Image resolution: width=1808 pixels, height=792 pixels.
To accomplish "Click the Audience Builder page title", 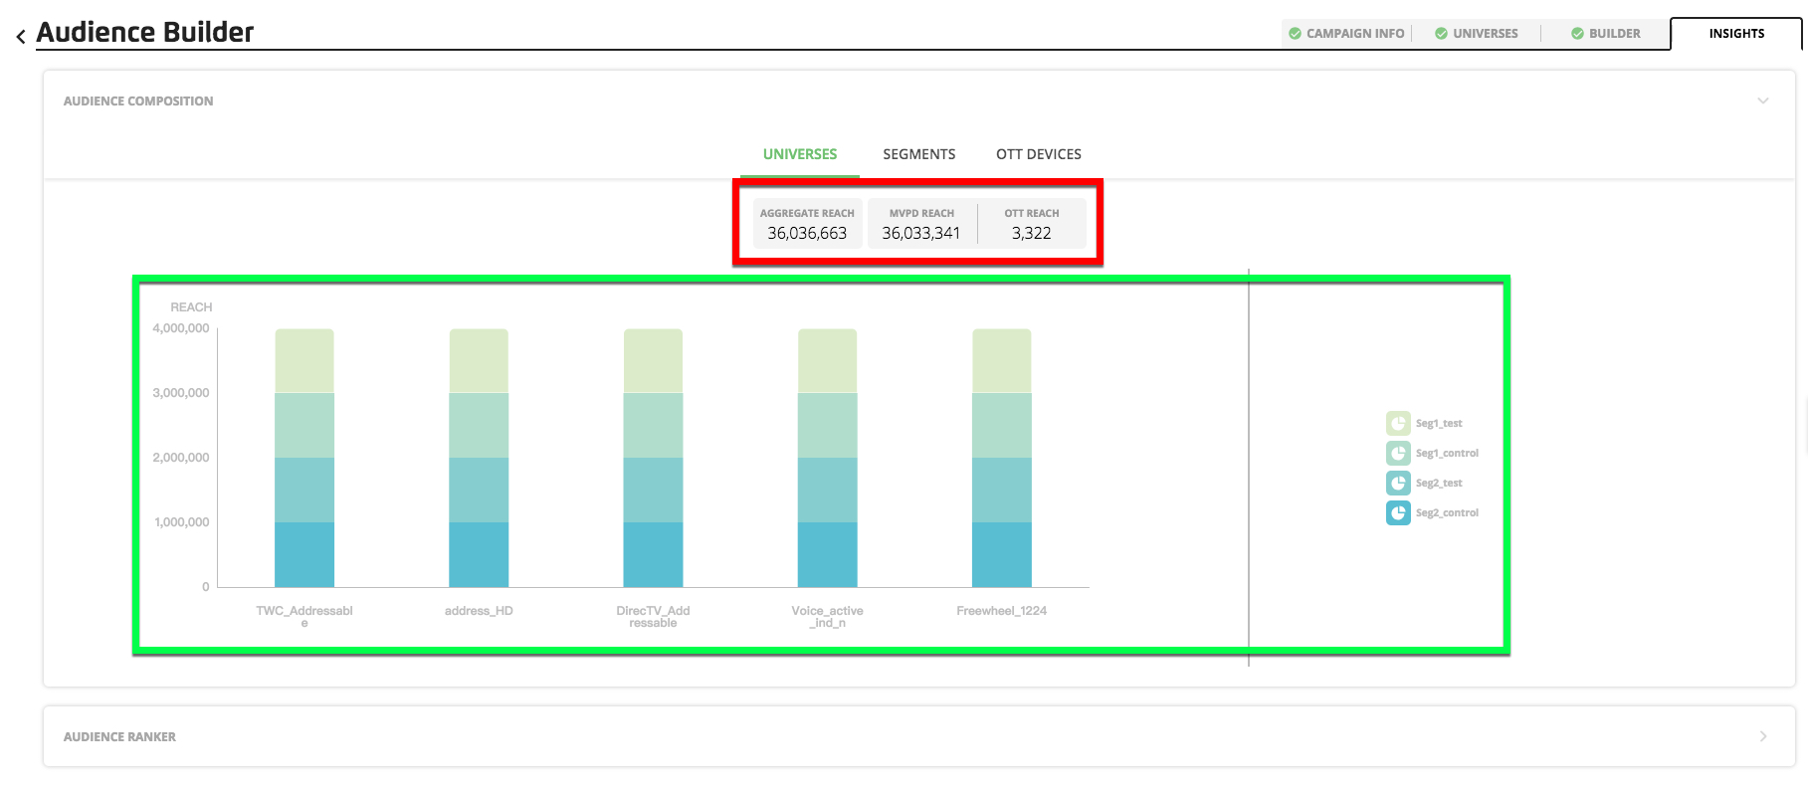I will [x=145, y=32].
